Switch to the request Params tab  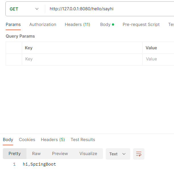tap(13, 25)
